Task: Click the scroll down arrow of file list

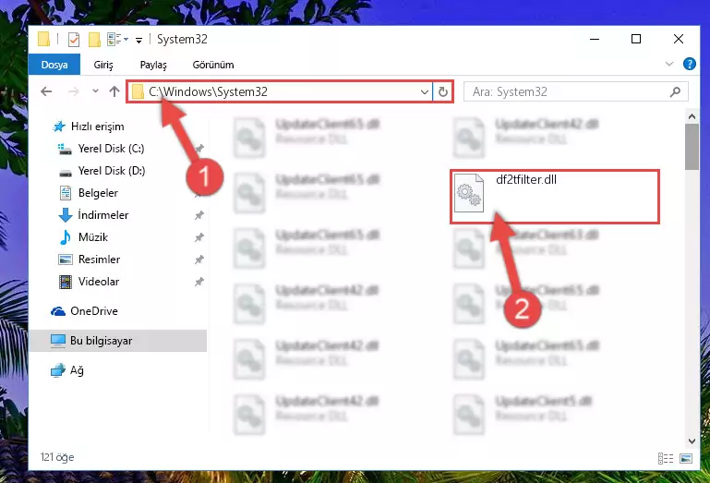Action: tap(692, 441)
